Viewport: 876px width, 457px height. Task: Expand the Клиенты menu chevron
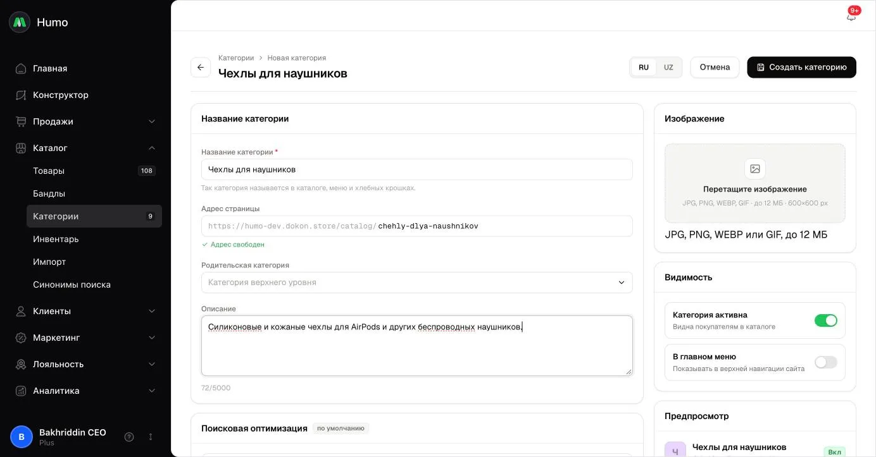[x=152, y=311]
